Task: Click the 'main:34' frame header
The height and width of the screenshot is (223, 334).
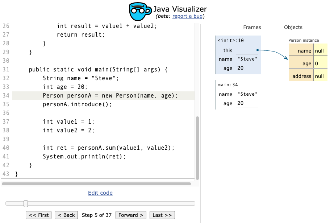Action: pos(228,85)
